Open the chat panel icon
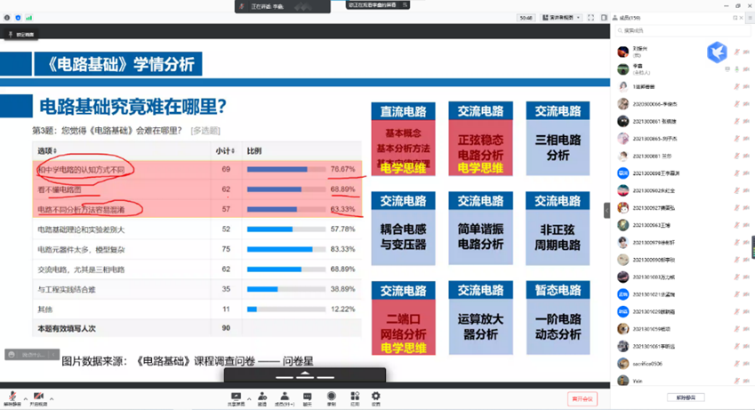Image resolution: width=755 pixels, height=410 pixels. coord(307,398)
